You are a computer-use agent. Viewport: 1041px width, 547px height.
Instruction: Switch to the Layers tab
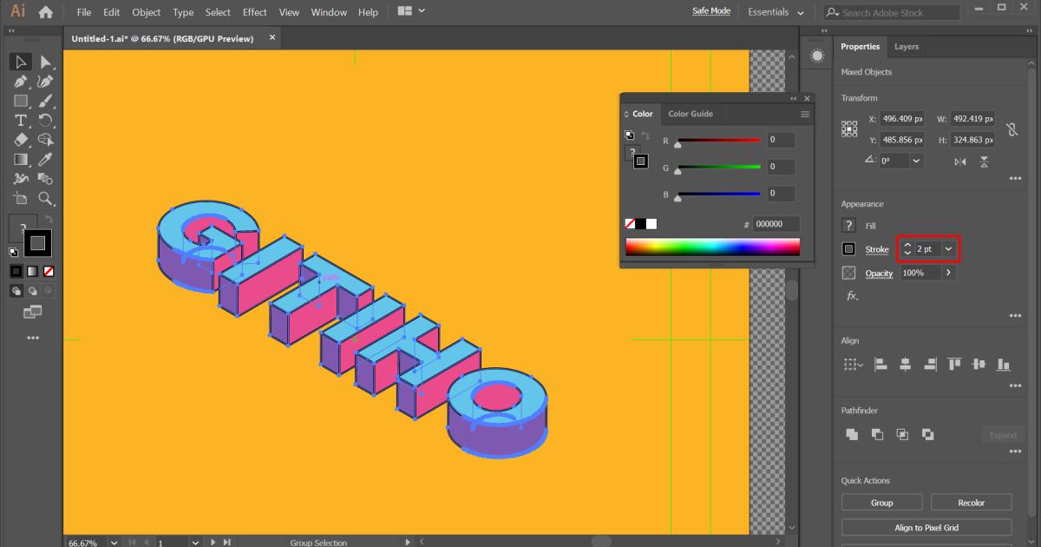tap(907, 47)
